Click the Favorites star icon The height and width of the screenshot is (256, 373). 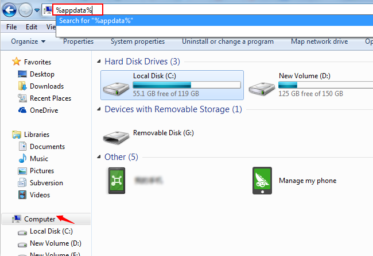coord(17,62)
